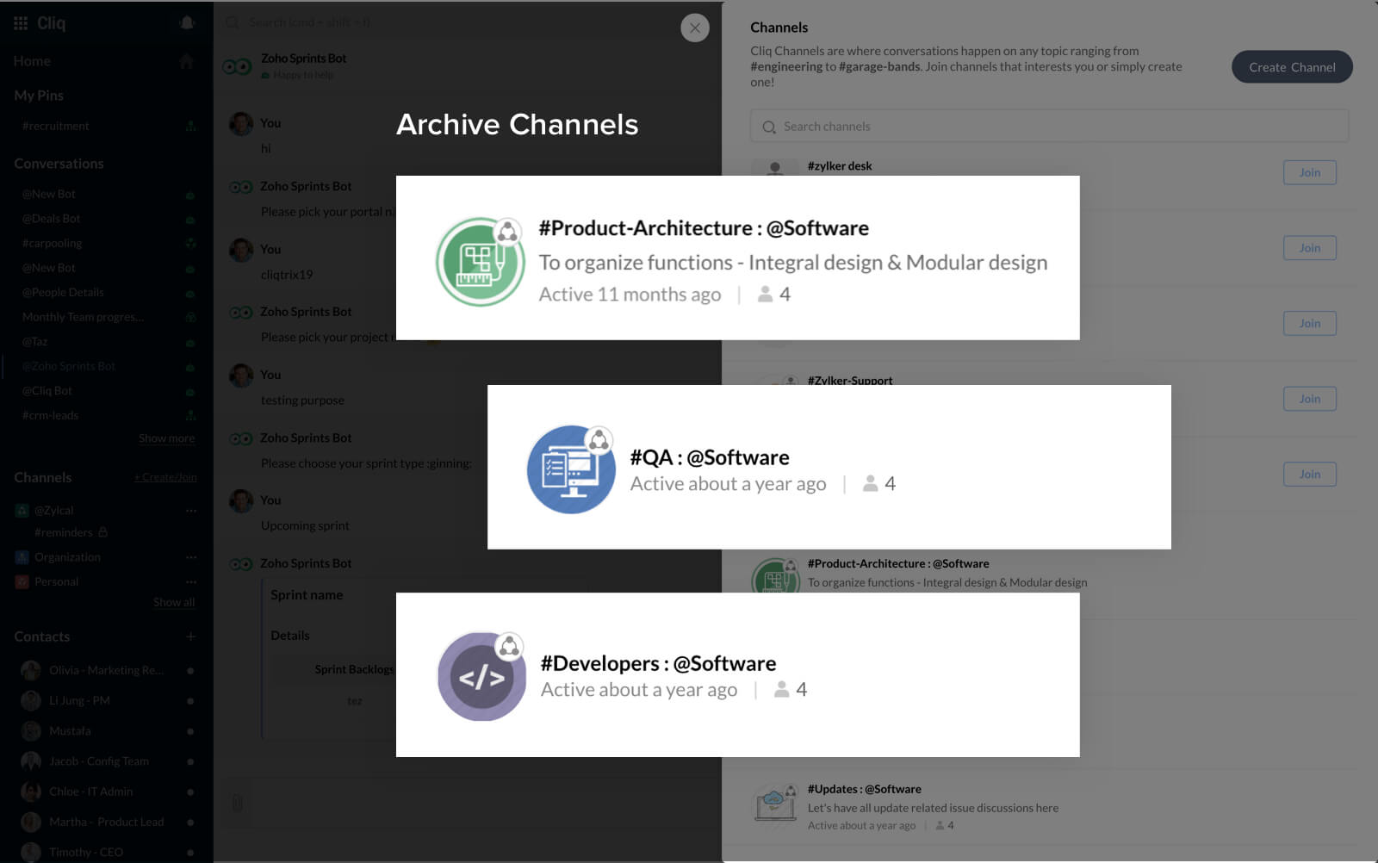Open chat with Martha - Product Lead

pyautogui.click(x=106, y=822)
